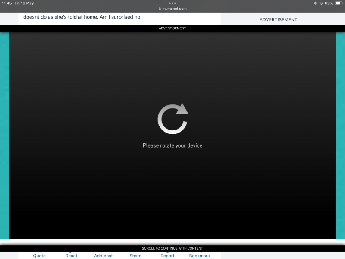The width and height of the screenshot is (345, 259).
Task: Click the React link
Action: 72,256
